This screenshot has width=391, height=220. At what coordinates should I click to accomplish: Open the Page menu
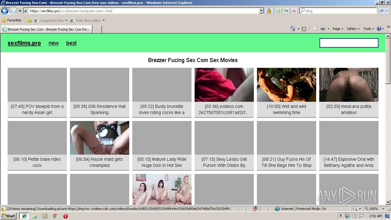pos(338,29)
